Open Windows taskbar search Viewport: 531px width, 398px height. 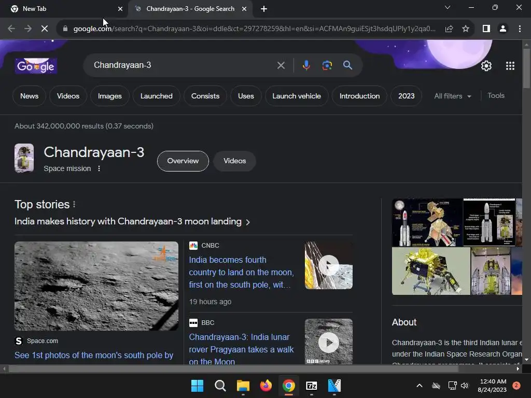click(x=220, y=386)
